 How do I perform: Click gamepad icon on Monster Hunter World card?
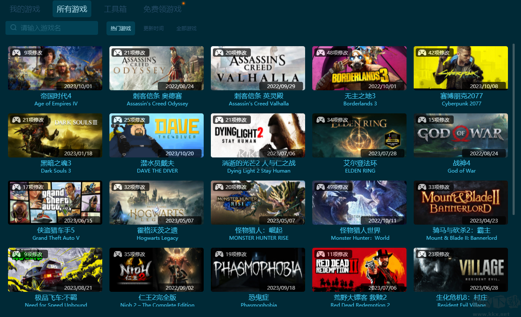[x=320, y=187]
